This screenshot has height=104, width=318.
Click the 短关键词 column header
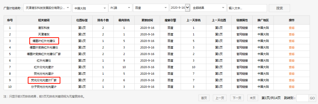click(x=44, y=20)
